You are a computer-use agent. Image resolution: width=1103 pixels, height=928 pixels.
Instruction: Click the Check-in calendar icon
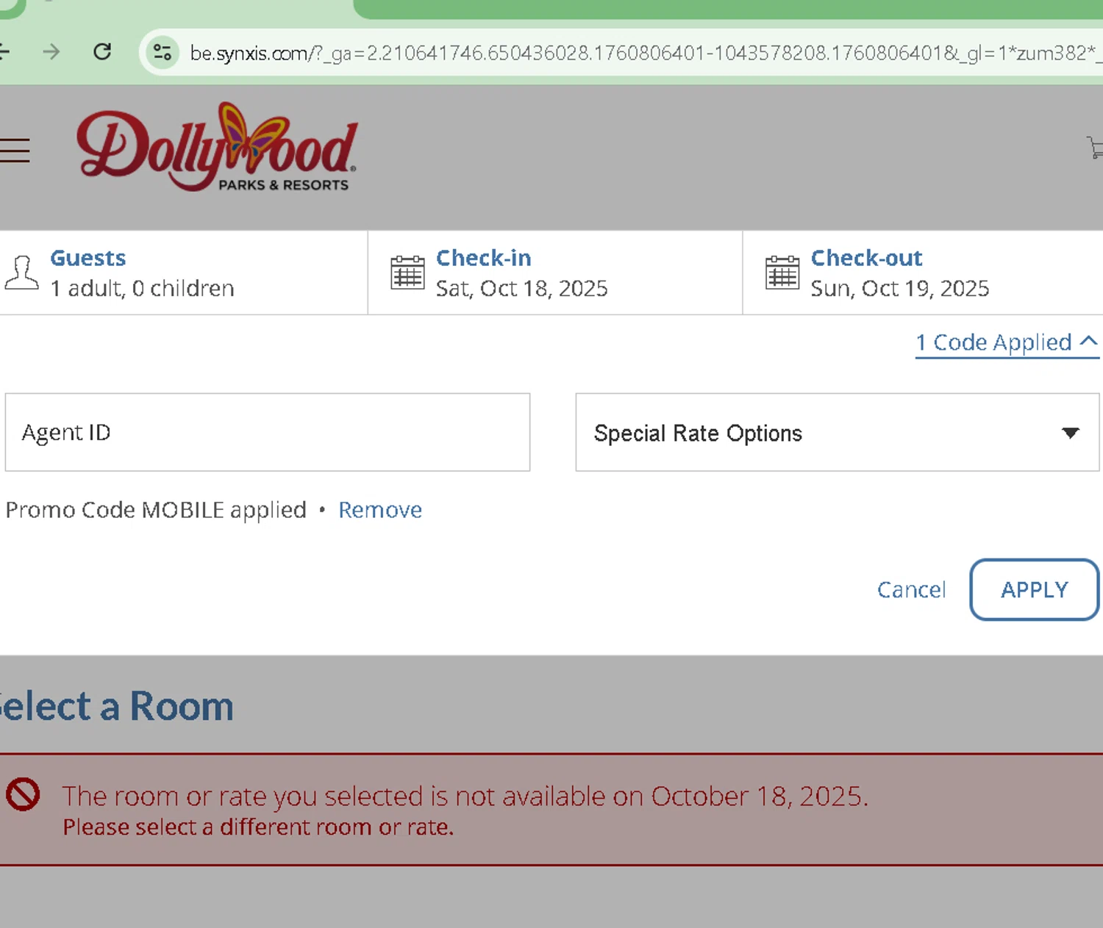(x=407, y=273)
